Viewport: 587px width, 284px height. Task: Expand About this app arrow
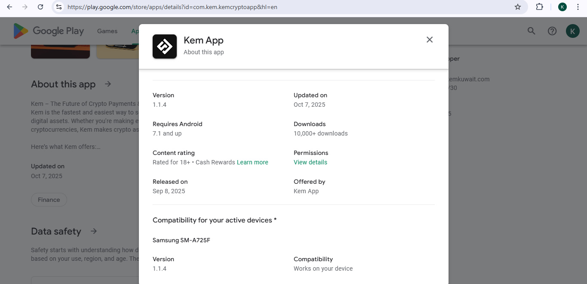point(108,84)
